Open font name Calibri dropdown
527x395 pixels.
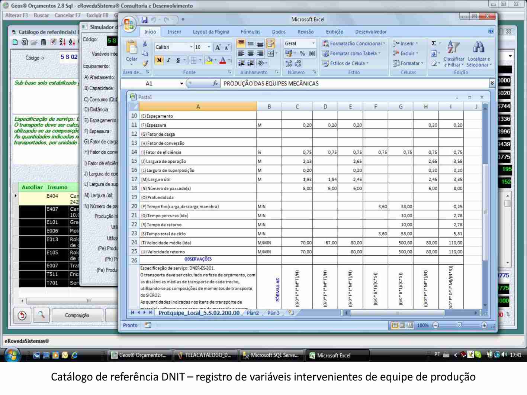click(x=191, y=47)
